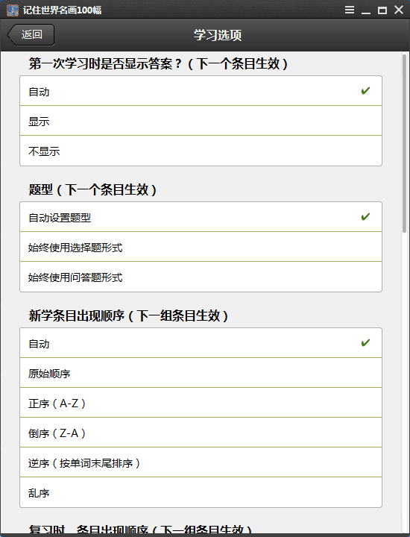Click green checkmark in 新学条目出现顺序 section
This screenshot has width=410, height=537.
365,343
